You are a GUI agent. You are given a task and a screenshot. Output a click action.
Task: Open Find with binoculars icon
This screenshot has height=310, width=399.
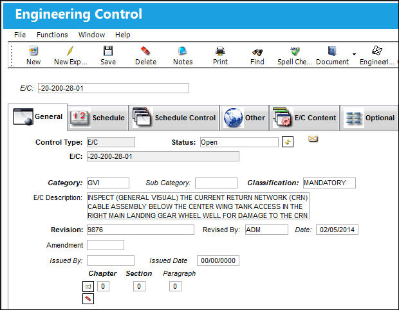click(x=257, y=52)
